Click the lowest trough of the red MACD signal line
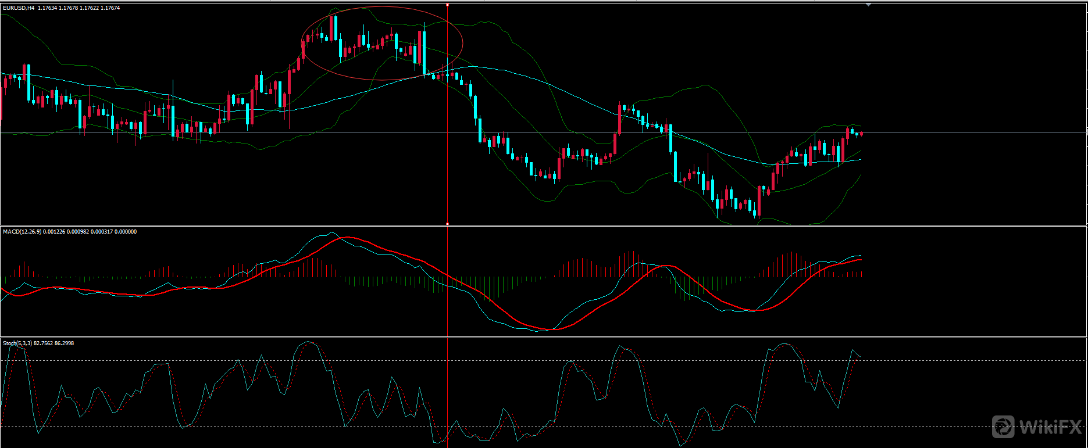 552,329
